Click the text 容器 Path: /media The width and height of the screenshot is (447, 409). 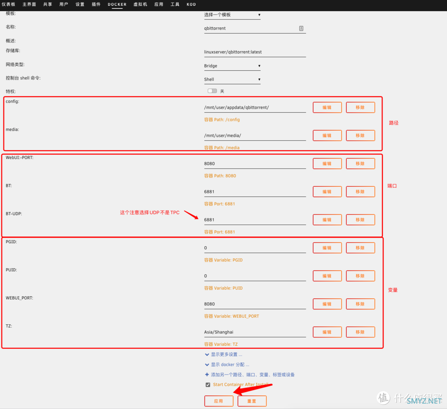tap(222, 148)
